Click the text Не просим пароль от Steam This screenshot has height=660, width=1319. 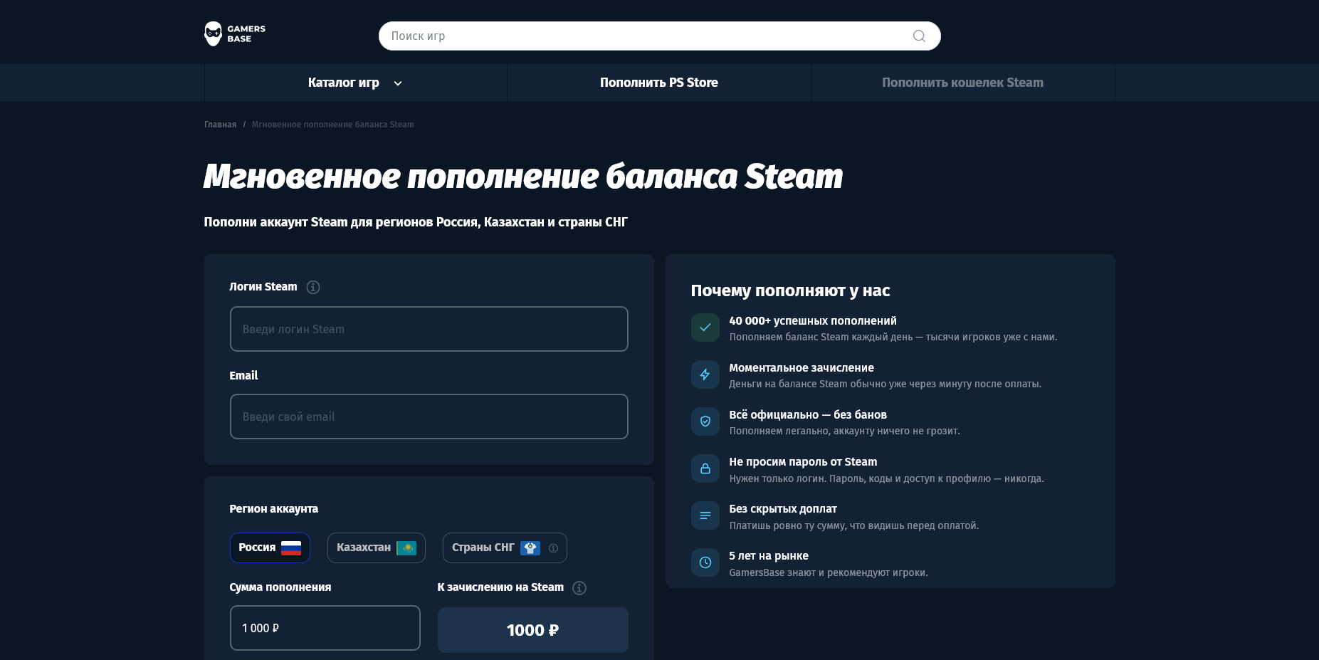tap(803, 462)
